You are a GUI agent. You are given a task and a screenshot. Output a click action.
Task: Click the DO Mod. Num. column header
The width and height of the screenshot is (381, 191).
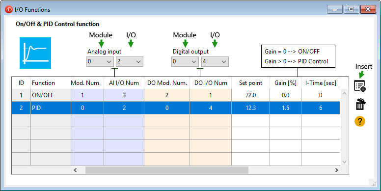pos(167,83)
